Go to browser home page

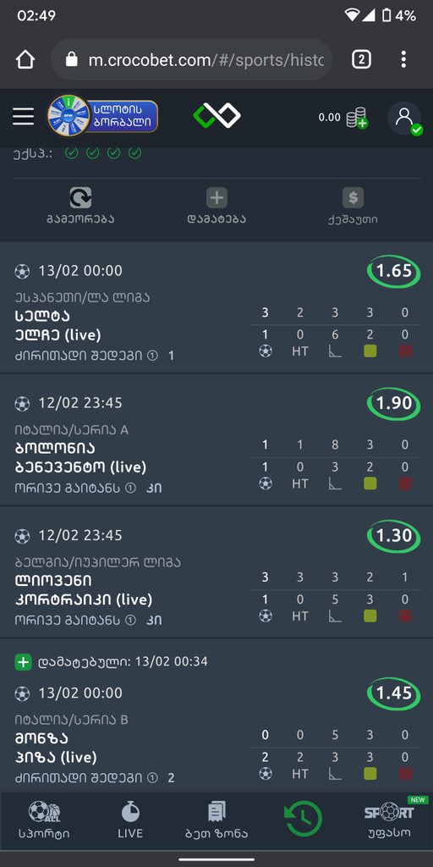[25, 59]
